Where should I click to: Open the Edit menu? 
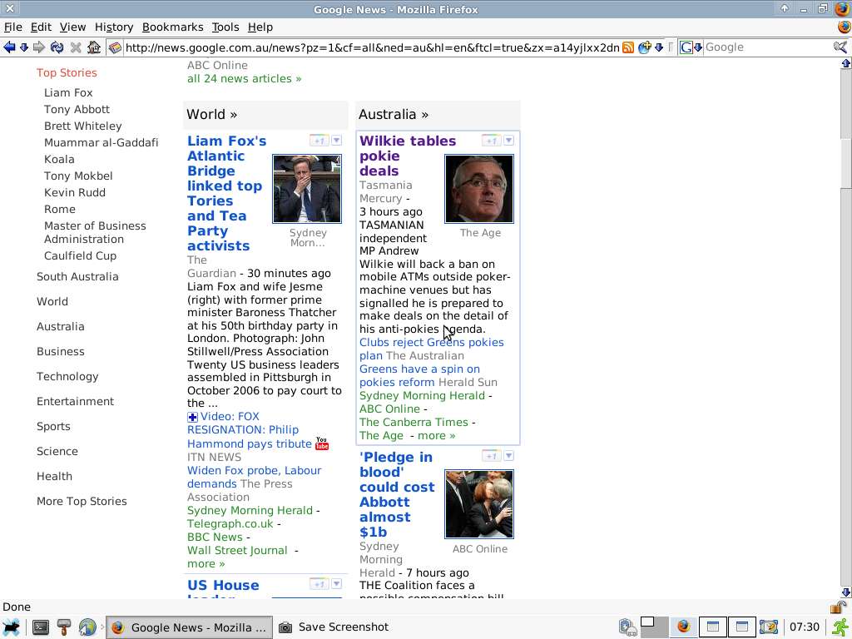pos(41,27)
